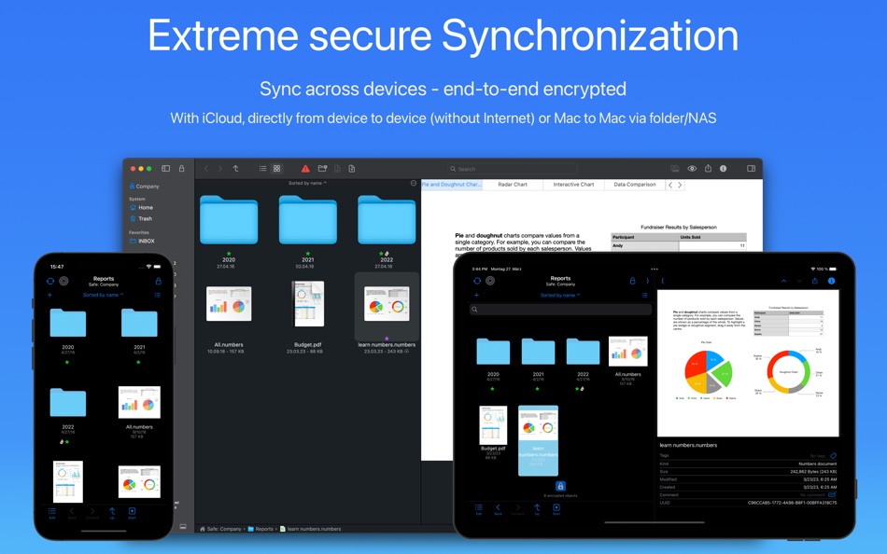Image resolution: width=887 pixels, height=554 pixels.
Task: Open Home in the Mac sidebar
Action: (141, 207)
